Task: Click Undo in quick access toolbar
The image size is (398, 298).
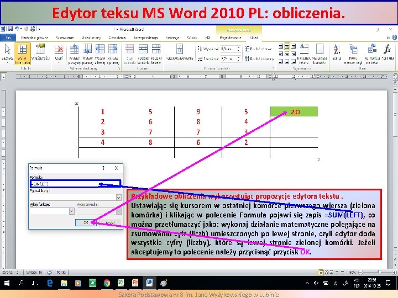Action: click(x=17, y=29)
